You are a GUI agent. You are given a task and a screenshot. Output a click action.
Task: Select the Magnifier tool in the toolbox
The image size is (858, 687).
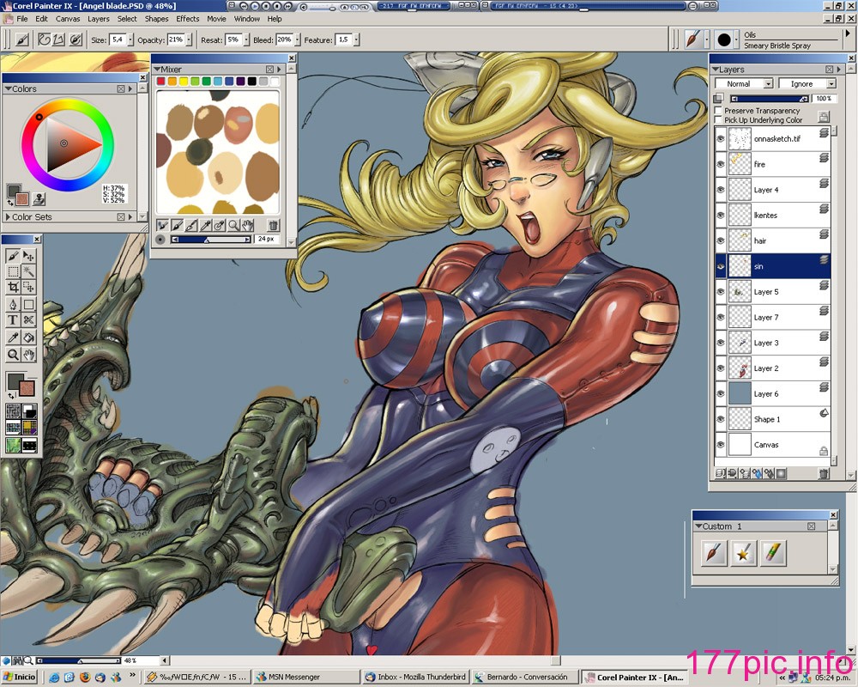(13, 355)
